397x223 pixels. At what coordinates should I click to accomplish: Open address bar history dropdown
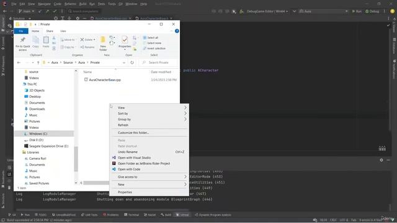124,63
